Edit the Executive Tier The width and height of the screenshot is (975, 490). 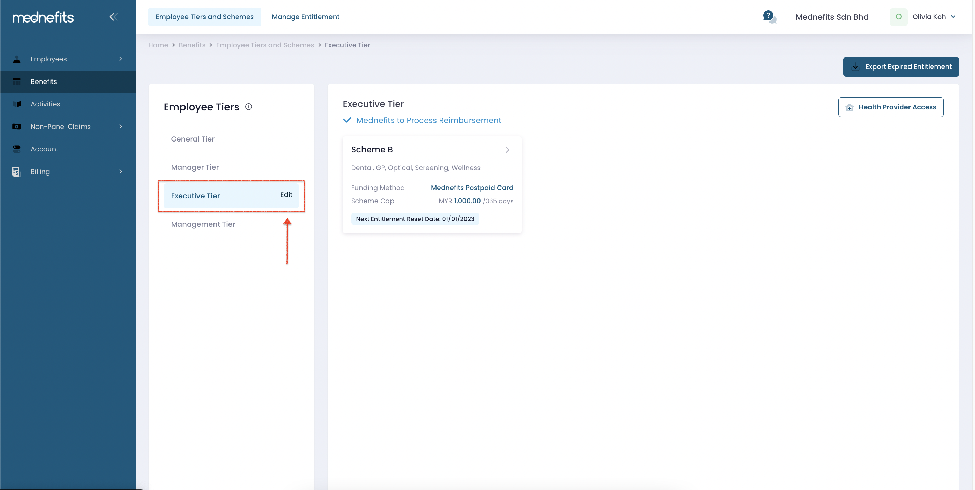click(286, 195)
